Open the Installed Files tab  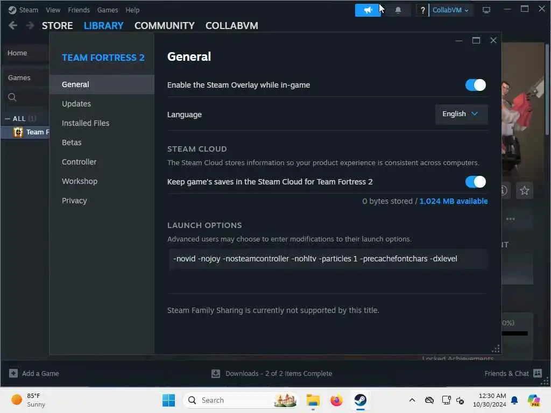(102, 123)
